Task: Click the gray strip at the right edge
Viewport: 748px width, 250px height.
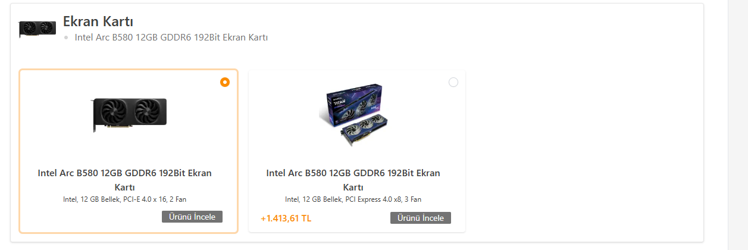Action: click(738, 125)
